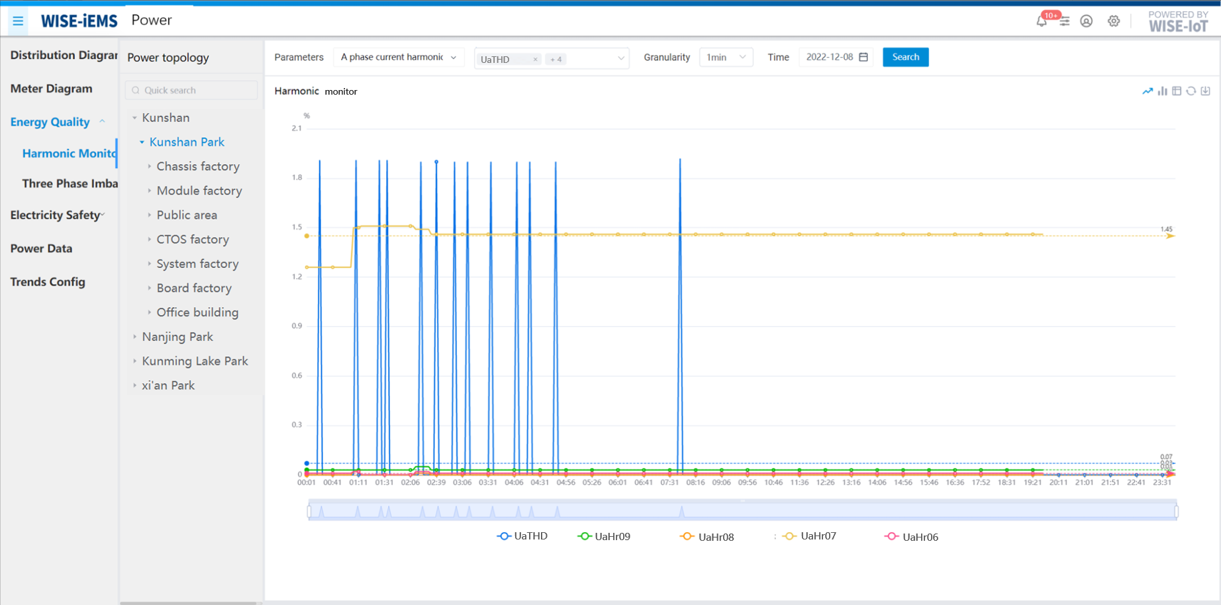Screen dimensions: 1221x605
Task: Expand the Kunming Lake Park node
Action: (x=134, y=361)
